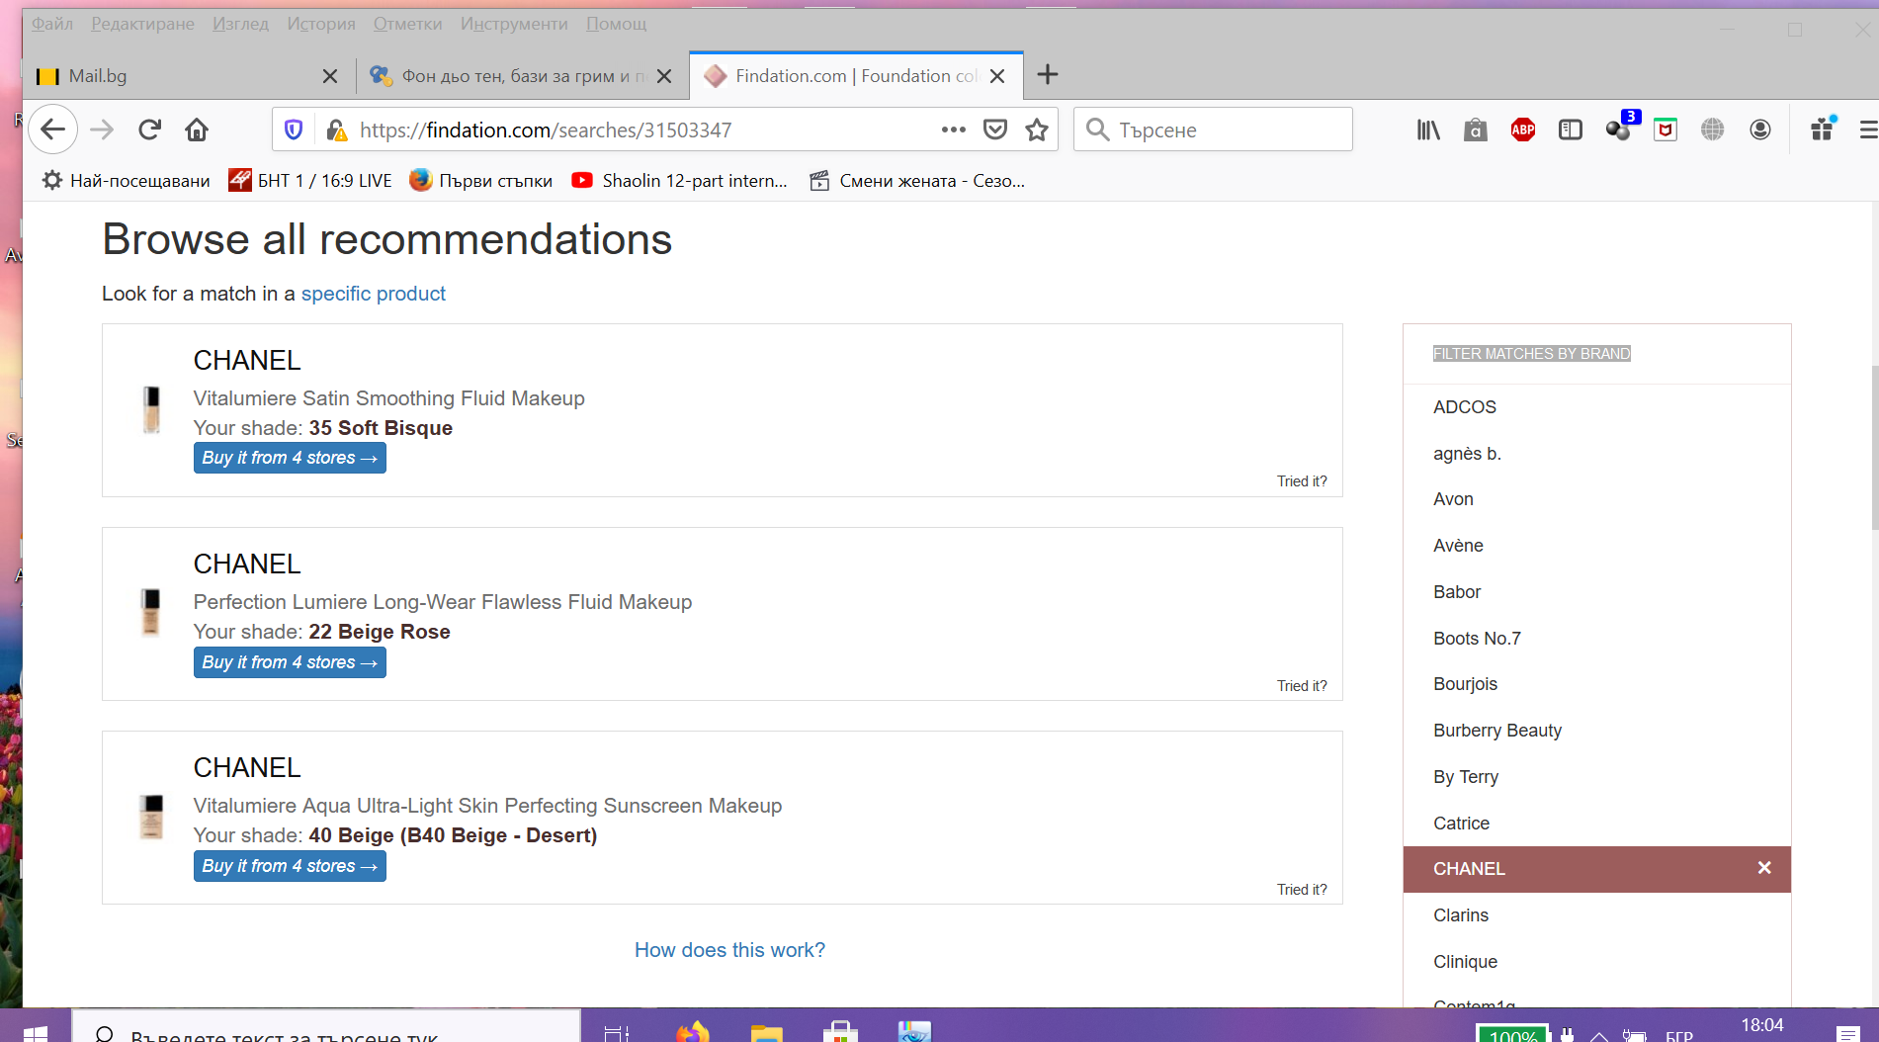This screenshot has width=1879, height=1042.
Task: Go to the browser home page
Action: point(197,130)
